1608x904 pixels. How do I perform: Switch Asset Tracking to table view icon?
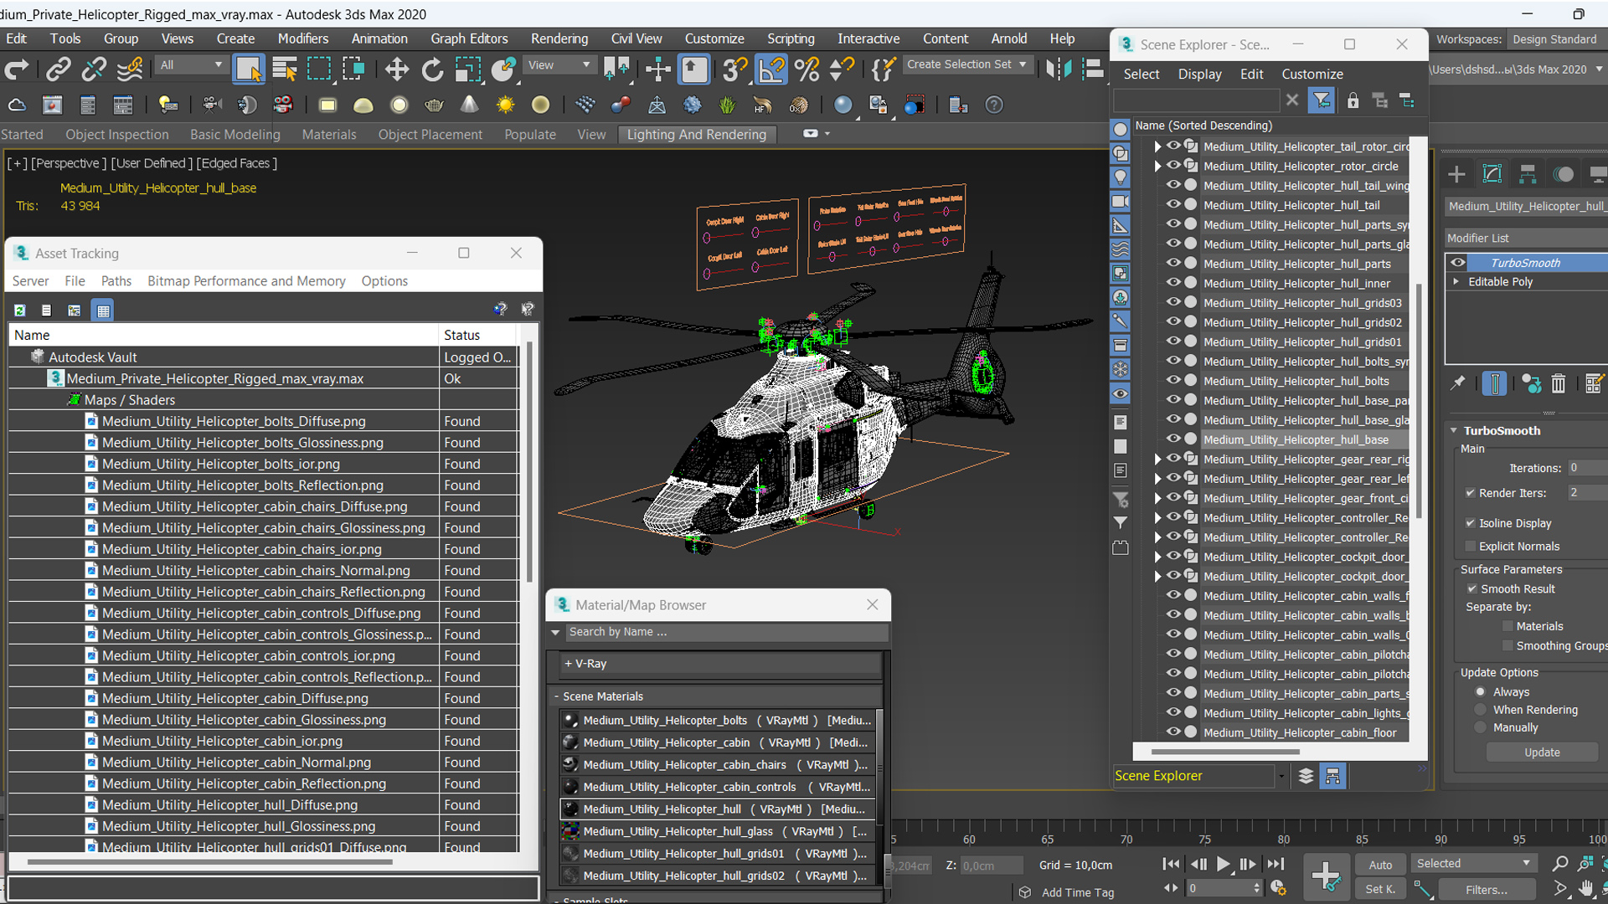(103, 311)
